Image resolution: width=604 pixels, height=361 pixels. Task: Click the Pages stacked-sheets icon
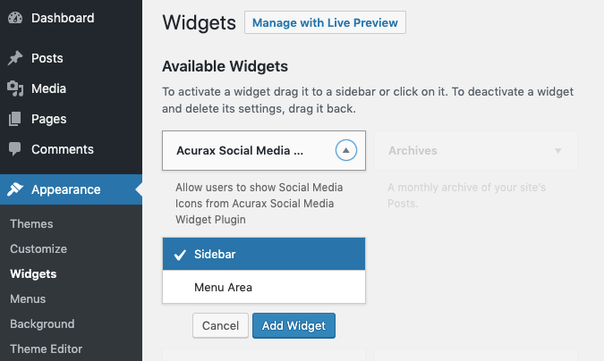15,119
